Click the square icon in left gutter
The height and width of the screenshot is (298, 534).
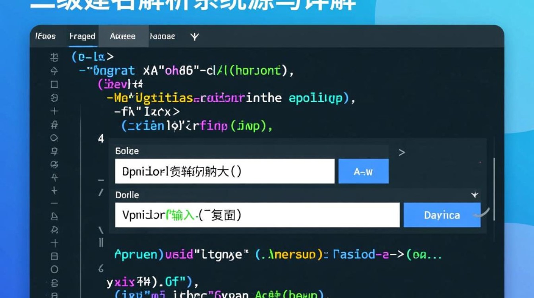tap(54, 85)
